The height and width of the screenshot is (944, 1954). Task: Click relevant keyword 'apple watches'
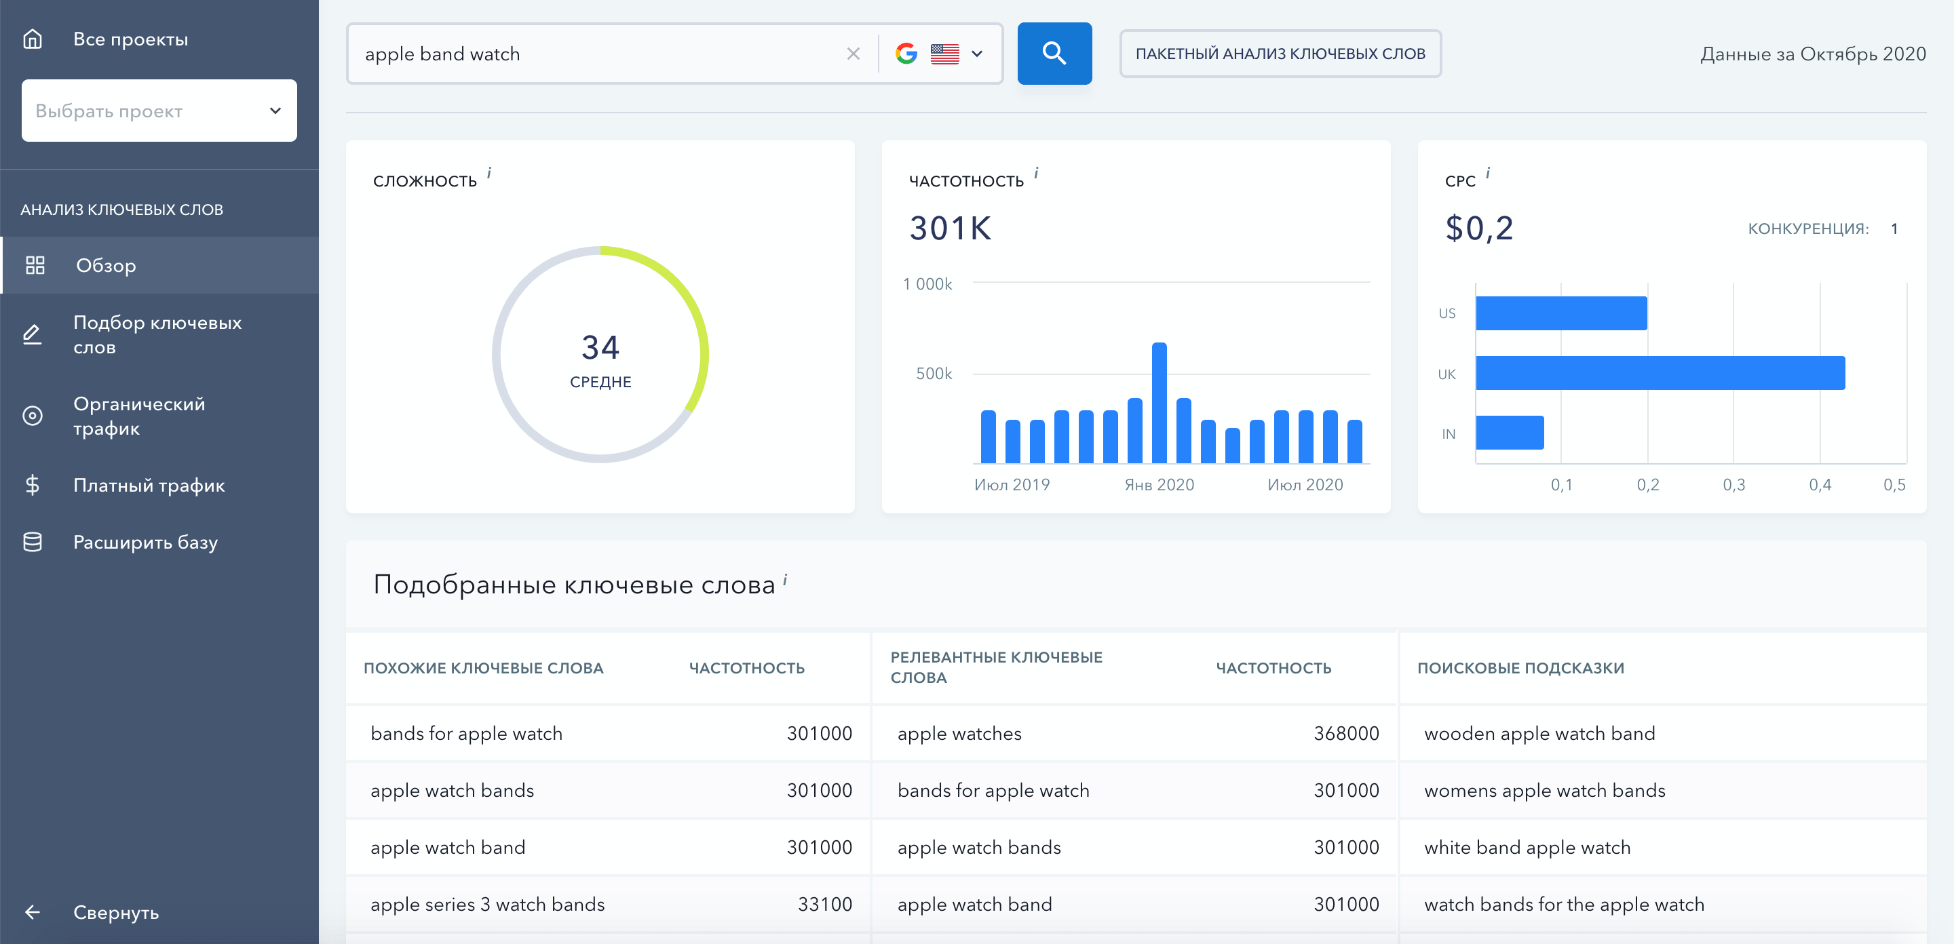point(959,733)
